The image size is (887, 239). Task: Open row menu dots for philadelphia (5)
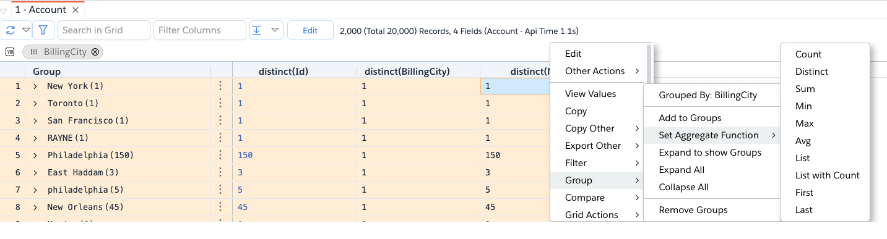click(220, 190)
